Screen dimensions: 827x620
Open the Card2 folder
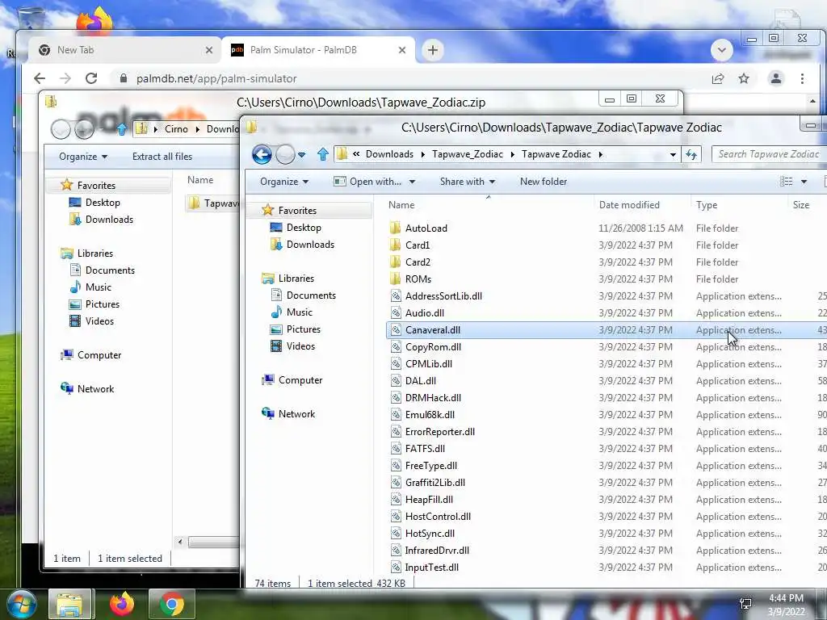tap(418, 262)
